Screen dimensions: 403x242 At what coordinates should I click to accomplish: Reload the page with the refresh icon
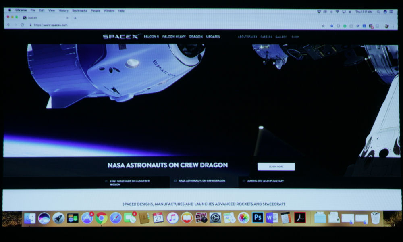coord(22,25)
